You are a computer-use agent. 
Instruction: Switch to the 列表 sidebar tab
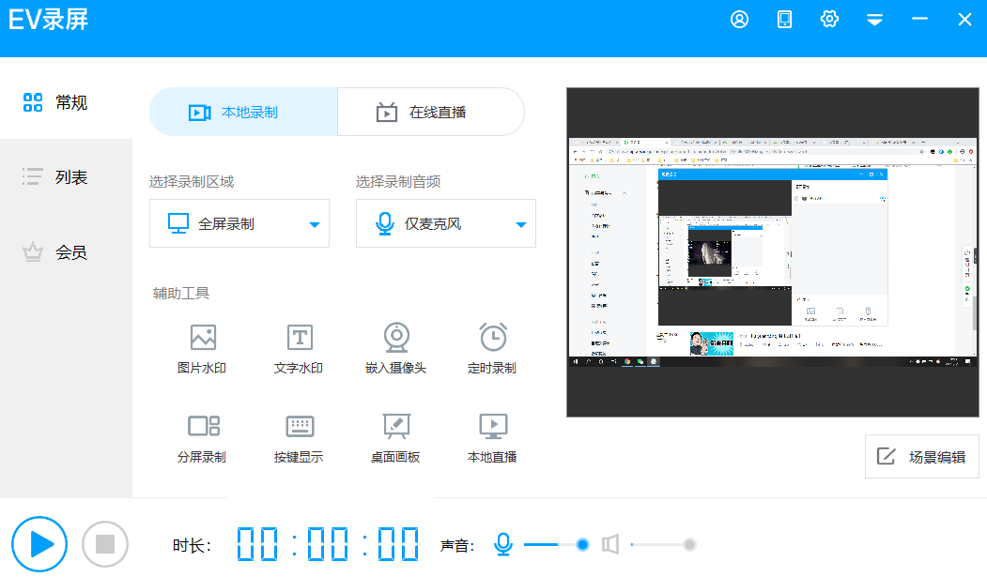(x=55, y=177)
